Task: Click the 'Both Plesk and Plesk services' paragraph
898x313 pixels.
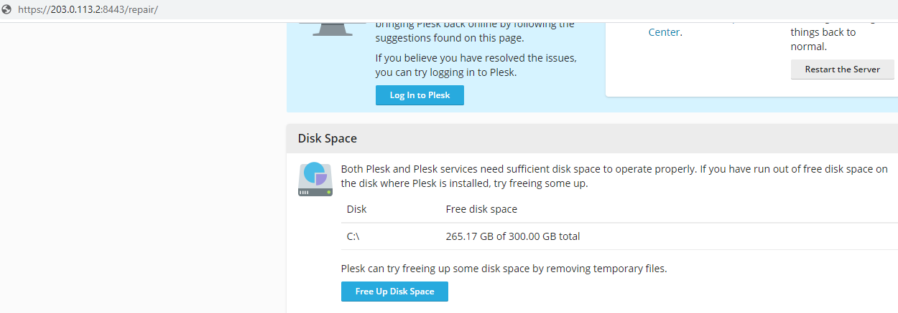Action: pos(614,176)
